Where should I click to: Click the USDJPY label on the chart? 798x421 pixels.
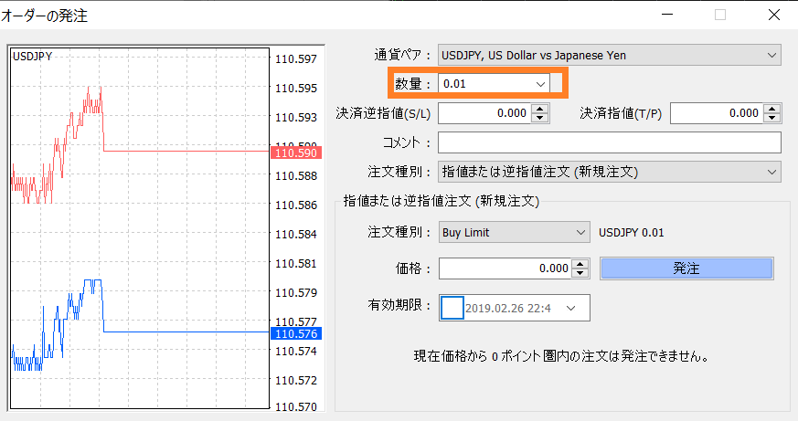pyautogui.click(x=32, y=57)
